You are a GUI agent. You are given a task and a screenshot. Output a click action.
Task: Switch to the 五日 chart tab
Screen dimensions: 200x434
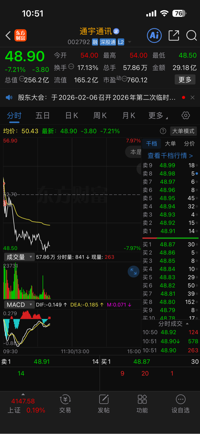42,115
